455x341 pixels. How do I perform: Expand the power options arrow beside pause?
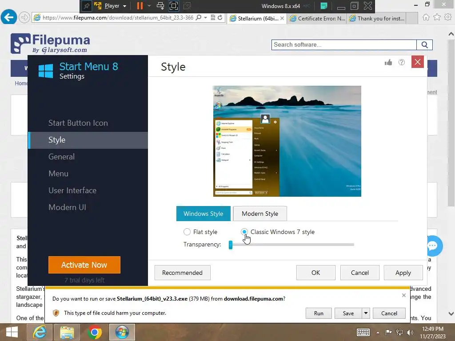coord(149,6)
